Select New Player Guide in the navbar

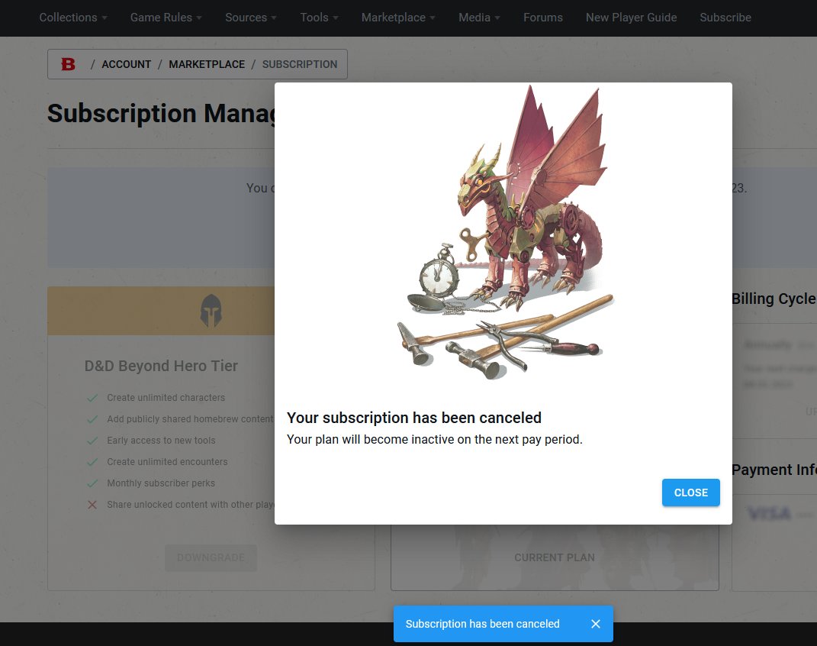(x=631, y=18)
